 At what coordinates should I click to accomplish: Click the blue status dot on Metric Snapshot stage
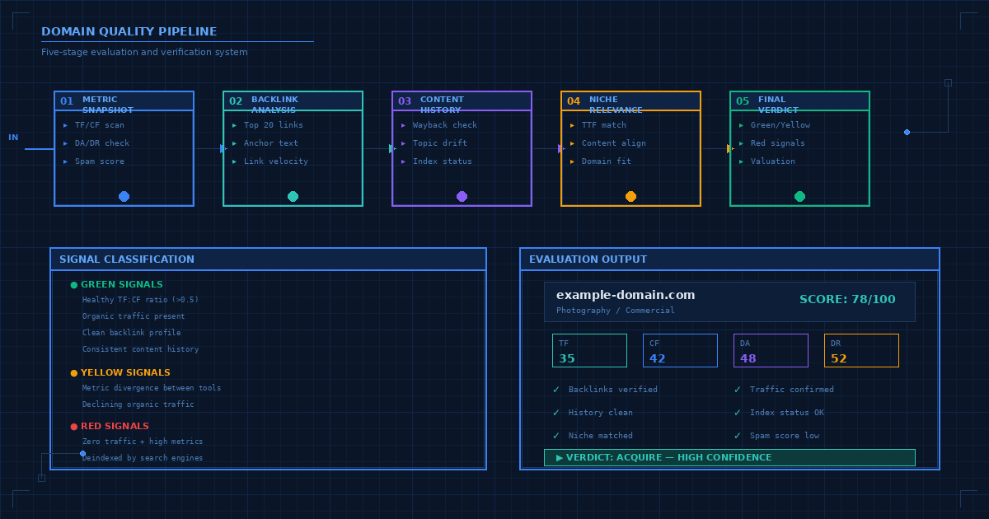tap(124, 196)
